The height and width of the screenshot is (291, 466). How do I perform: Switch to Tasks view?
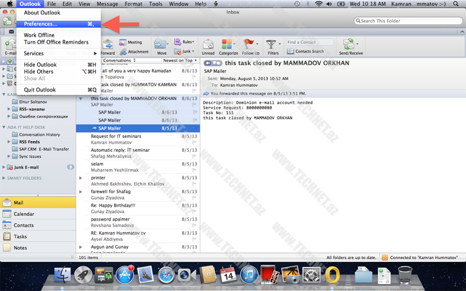38,236
